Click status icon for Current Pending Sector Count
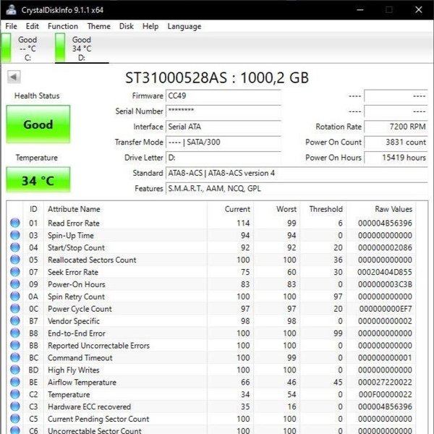The height and width of the screenshot is (434, 434). (15, 419)
